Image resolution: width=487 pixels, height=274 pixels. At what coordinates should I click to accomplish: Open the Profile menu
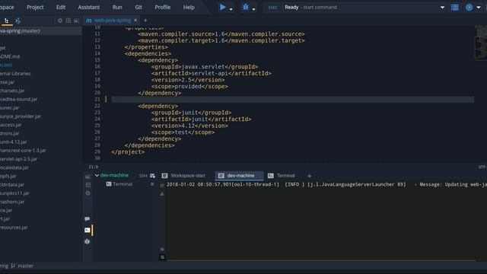[x=162, y=7]
